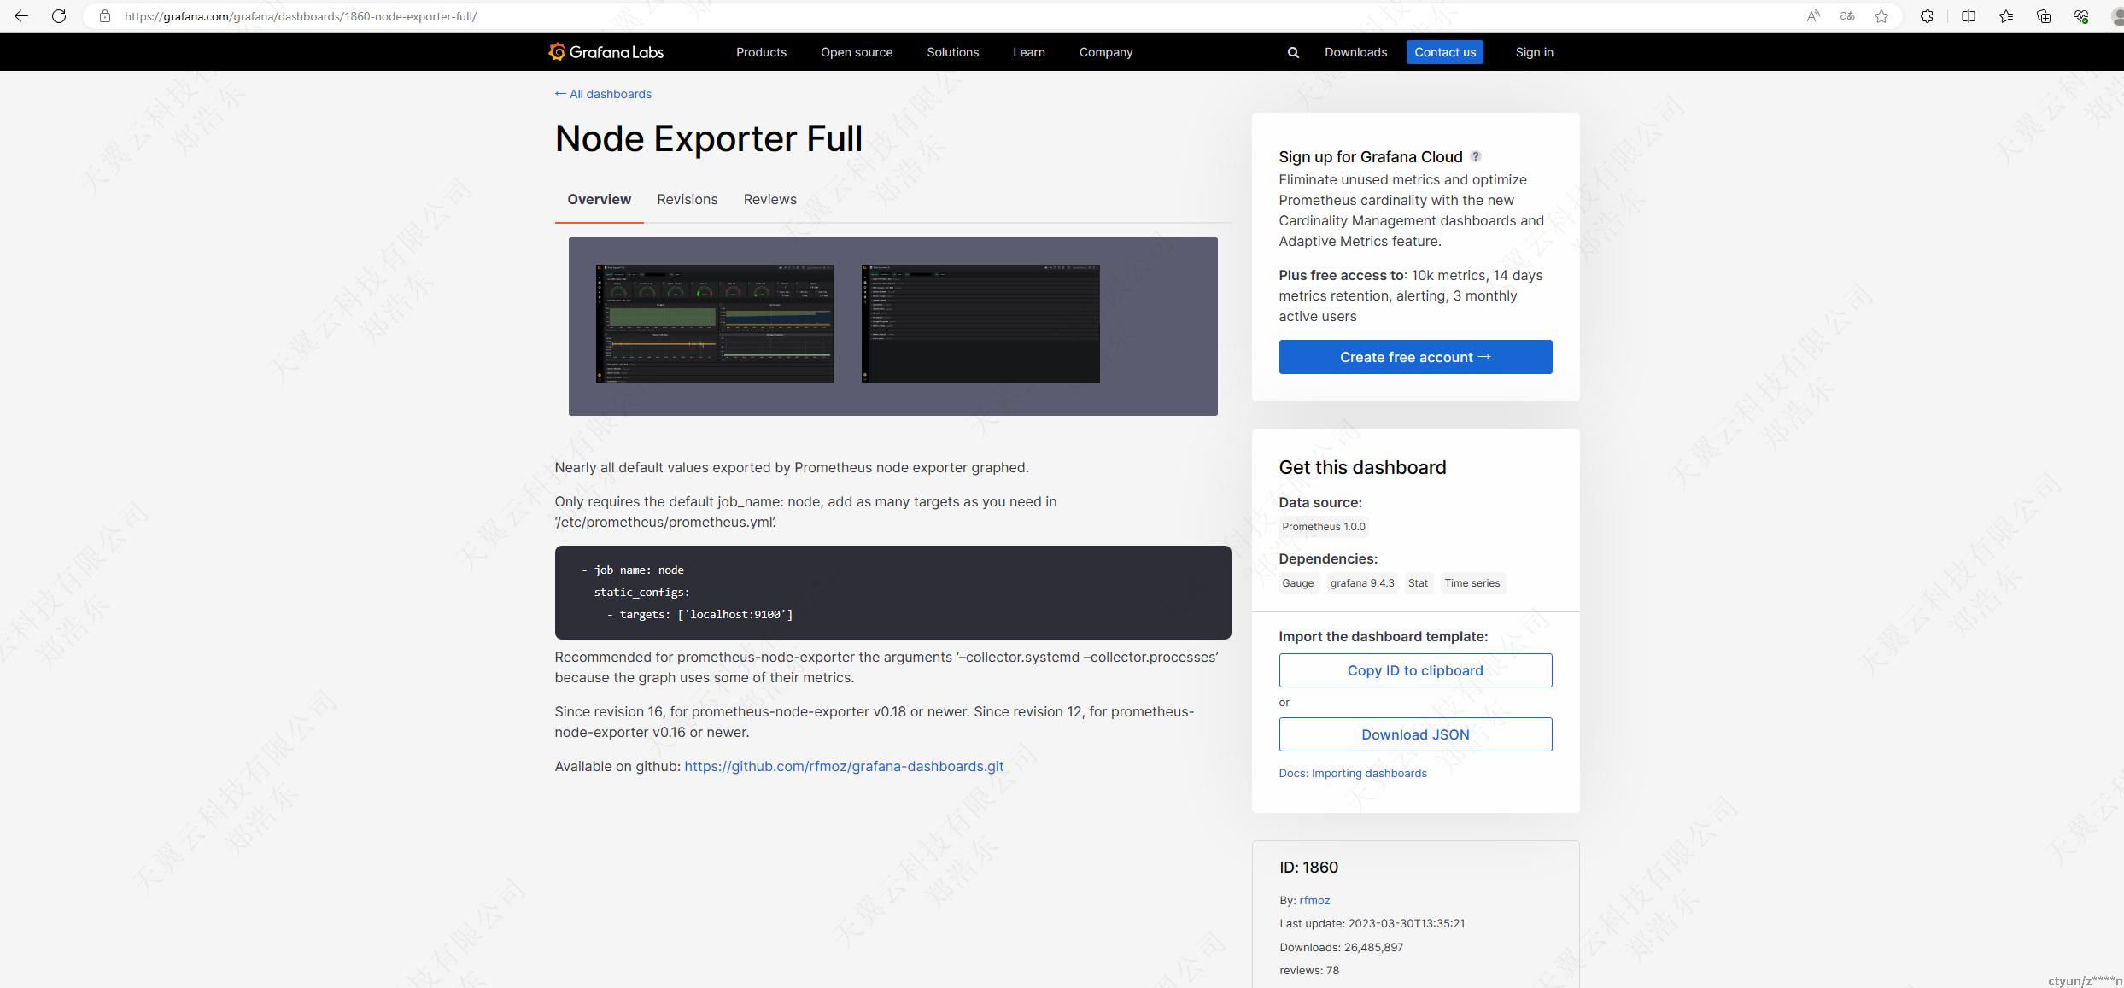Open Docs: Importing dashboards link
This screenshot has height=988, width=2124.
click(x=1352, y=773)
